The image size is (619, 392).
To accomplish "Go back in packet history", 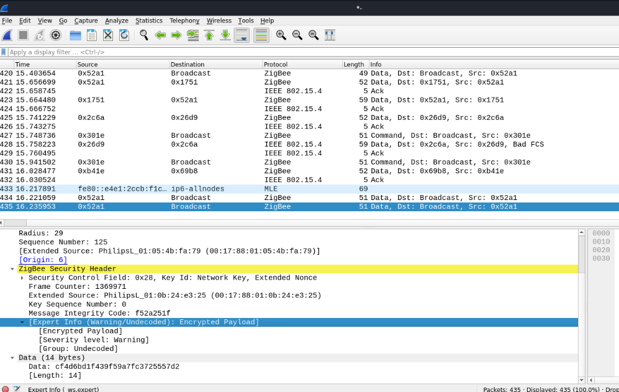I will coord(160,35).
